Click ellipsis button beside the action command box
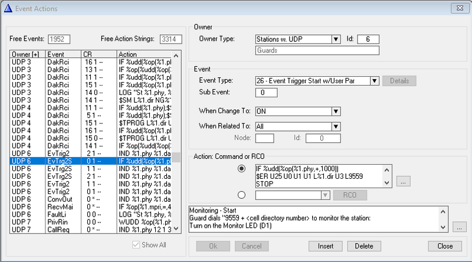This screenshot has height=262, width=472. click(403, 181)
